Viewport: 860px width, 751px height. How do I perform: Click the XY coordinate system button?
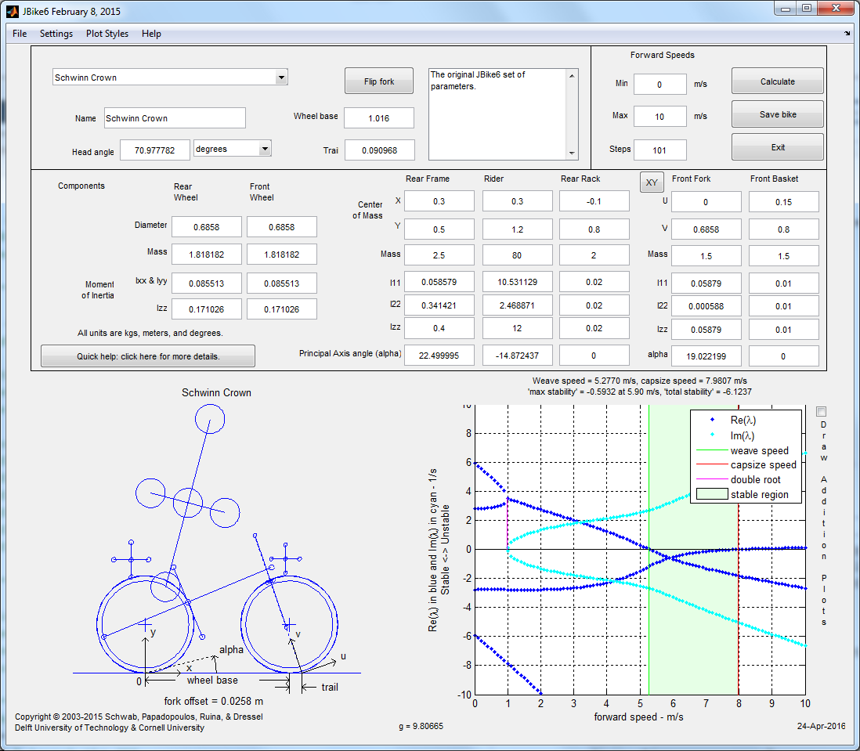[653, 182]
